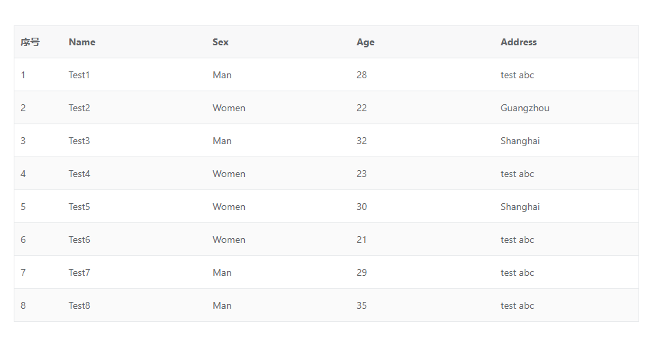Click the Address column header
This screenshot has width=657, height=339.
518,42
